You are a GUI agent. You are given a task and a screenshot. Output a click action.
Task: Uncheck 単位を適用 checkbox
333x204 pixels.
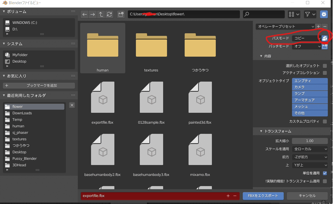click(x=325, y=173)
